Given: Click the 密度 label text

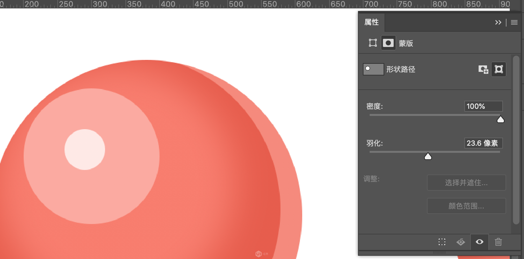Looking at the screenshot, I should pos(375,106).
